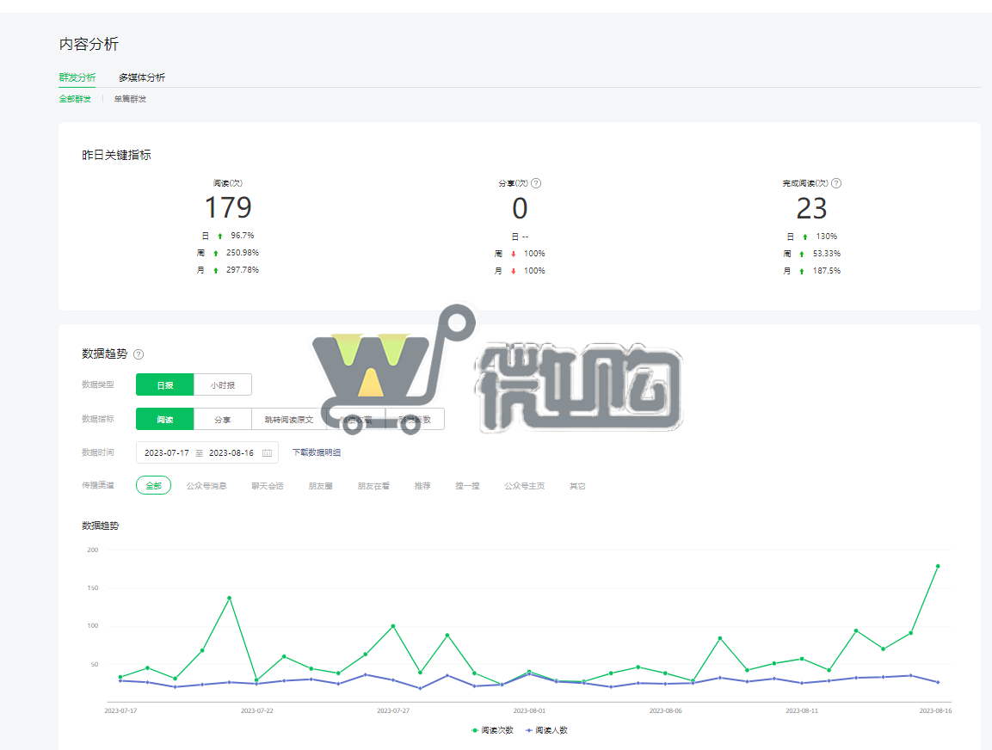Image resolution: width=992 pixels, height=750 pixels.
Task: Click 下载数据明细 download link
Action: (x=317, y=452)
